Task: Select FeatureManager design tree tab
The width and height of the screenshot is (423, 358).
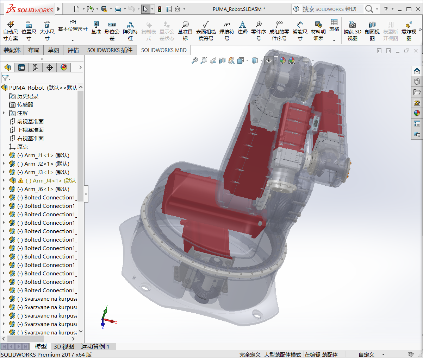Action: (x=8, y=67)
